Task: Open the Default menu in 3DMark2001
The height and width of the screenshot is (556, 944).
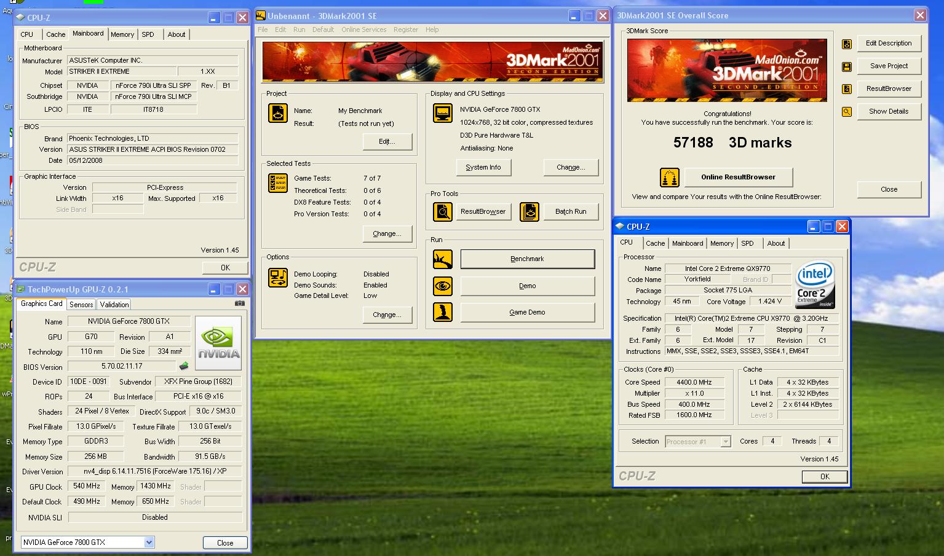Action: [x=323, y=29]
